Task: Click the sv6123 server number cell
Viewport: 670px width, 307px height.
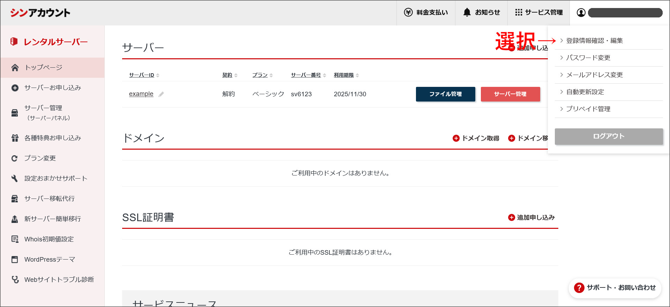Action: click(301, 94)
